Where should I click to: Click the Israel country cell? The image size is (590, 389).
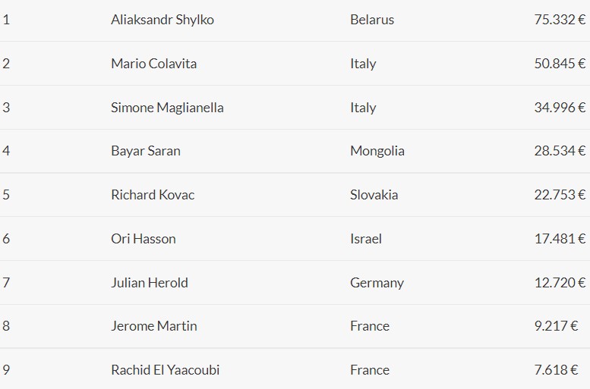(x=366, y=239)
